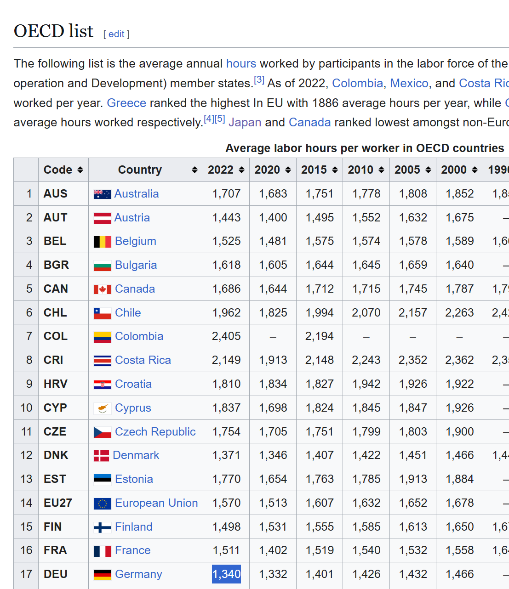Image resolution: width=509 pixels, height=589 pixels.
Task: Sort table by 2000 column
Action: pyautogui.click(x=475, y=170)
